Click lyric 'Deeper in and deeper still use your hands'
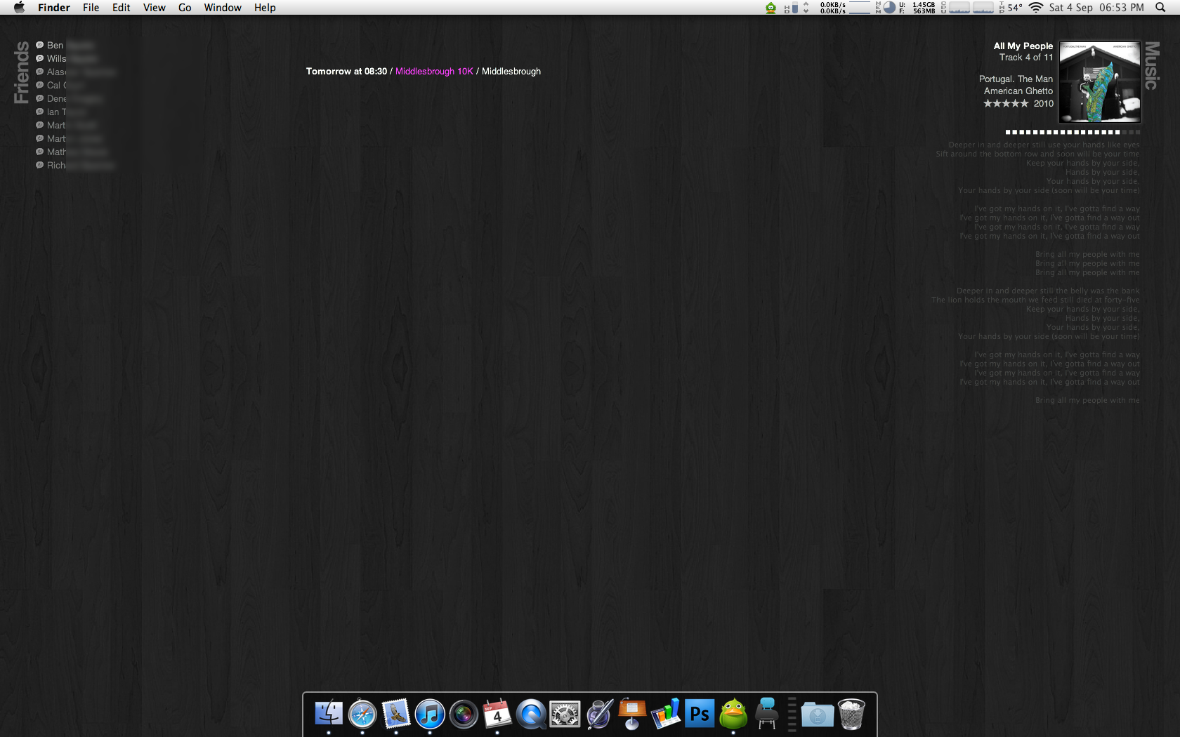 (1044, 145)
